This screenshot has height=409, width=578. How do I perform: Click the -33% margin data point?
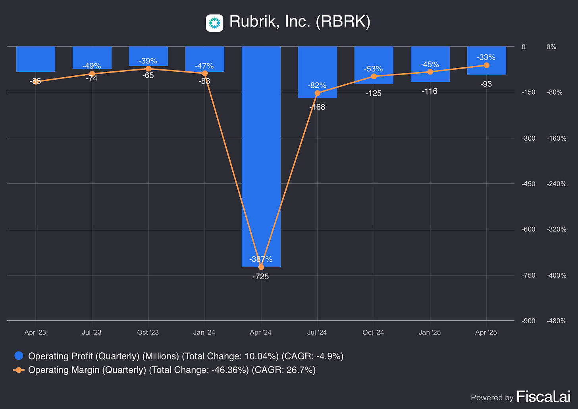pos(486,65)
